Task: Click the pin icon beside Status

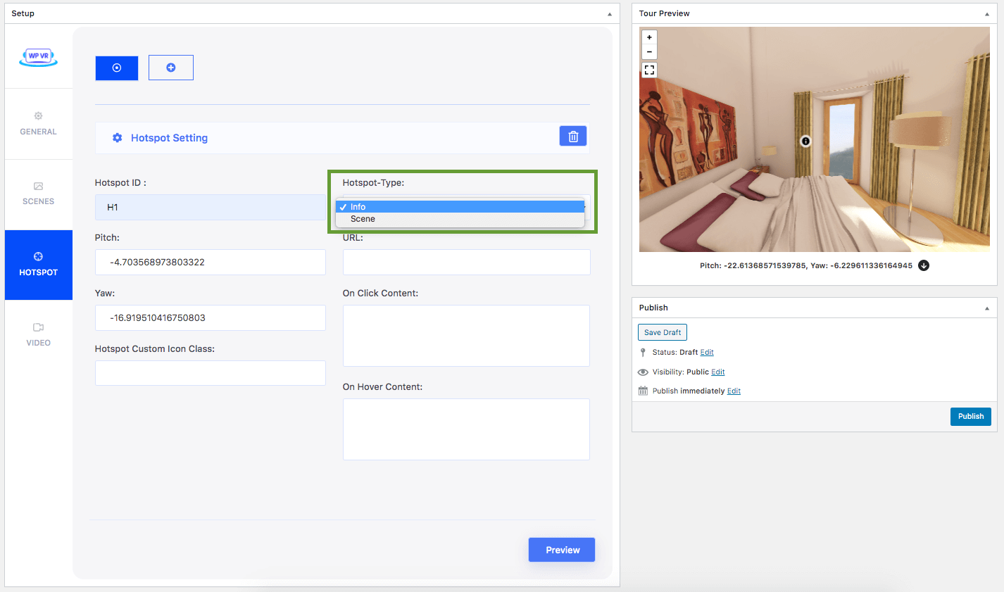Action: click(x=643, y=353)
